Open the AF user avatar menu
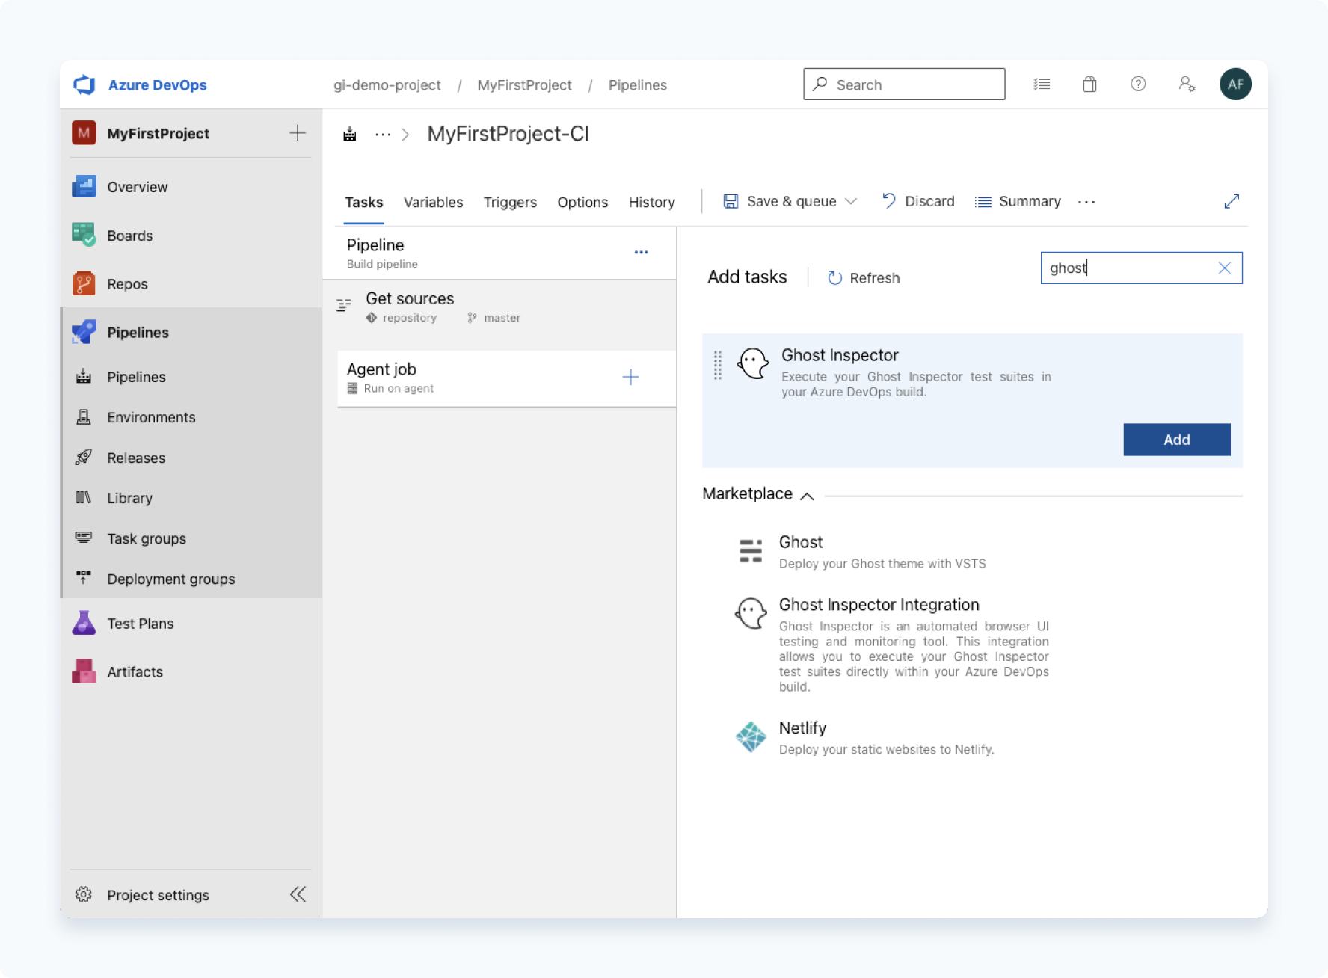The width and height of the screenshot is (1328, 978). click(x=1235, y=84)
